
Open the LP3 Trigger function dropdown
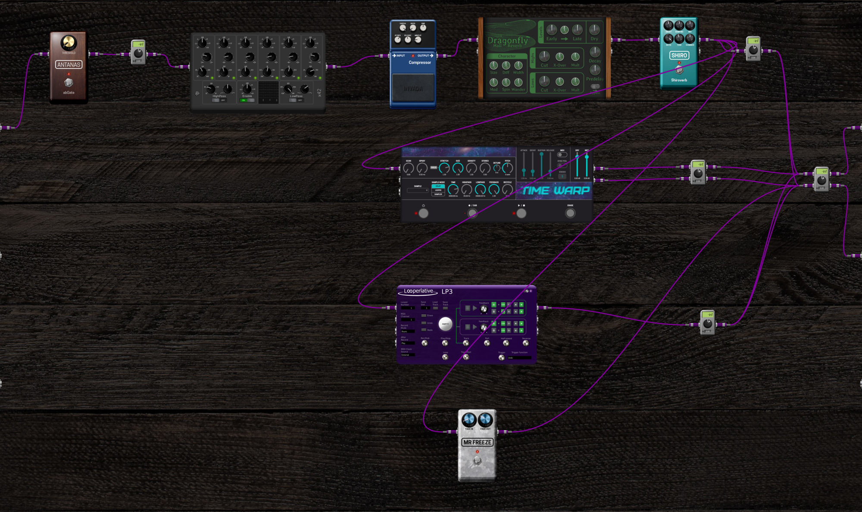[x=519, y=358]
